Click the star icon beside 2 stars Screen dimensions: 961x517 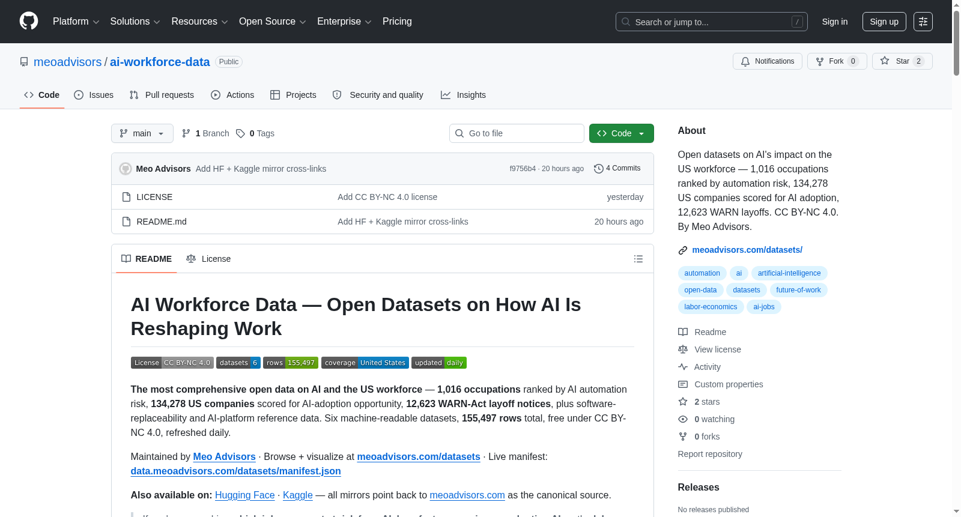[683, 402]
